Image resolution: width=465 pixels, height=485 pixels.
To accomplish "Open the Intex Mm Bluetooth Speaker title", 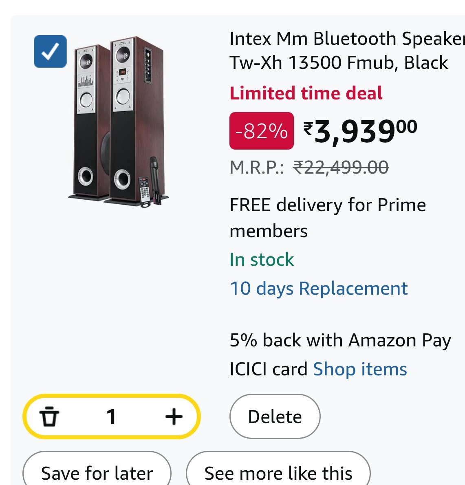I will (346, 51).
